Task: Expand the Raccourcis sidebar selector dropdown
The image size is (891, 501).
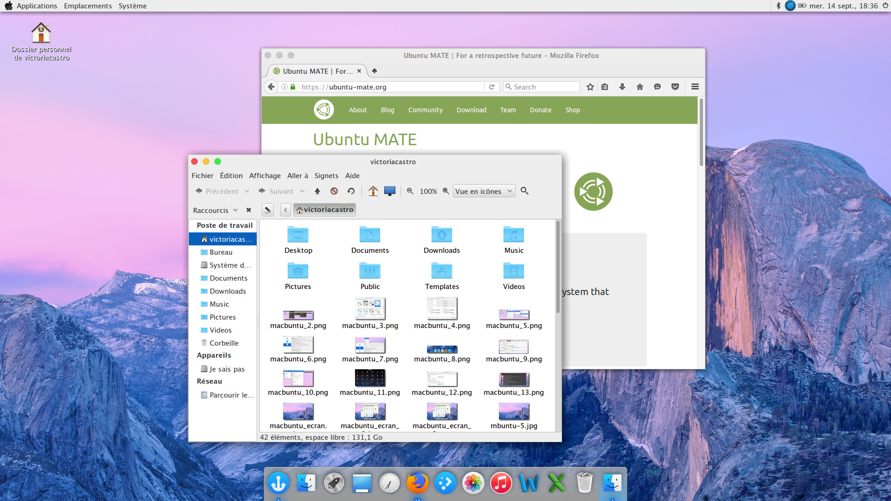Action: 236,210
